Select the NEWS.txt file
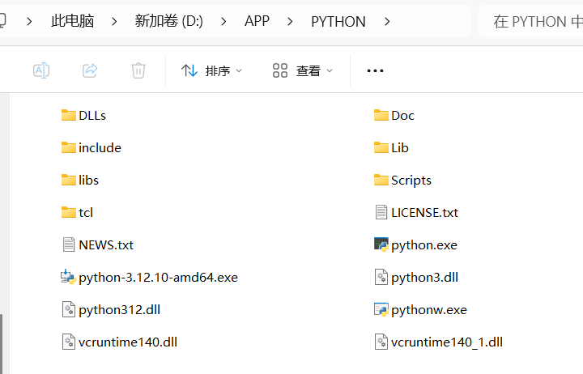The width and height of the screenshot is (583, 374). 98,244
